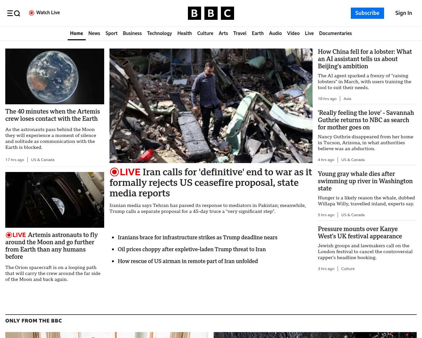Open the oil prices choppy bullet link
Viewport: 422px width, 338px height.
192,249
